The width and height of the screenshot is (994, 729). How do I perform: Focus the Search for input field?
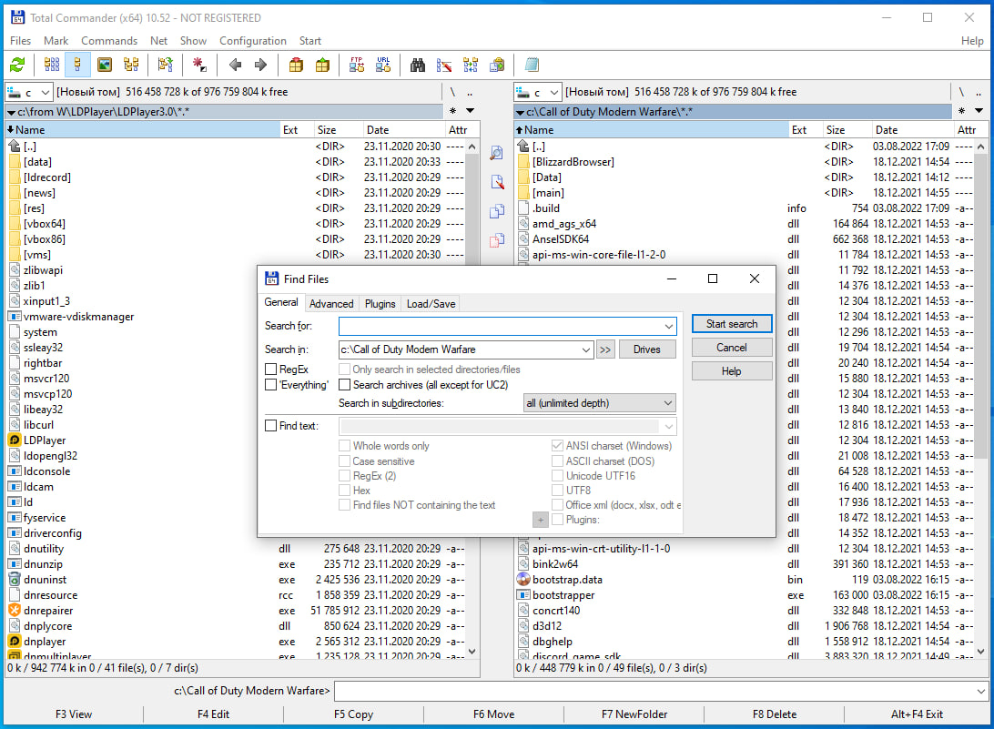pos(507,326)
